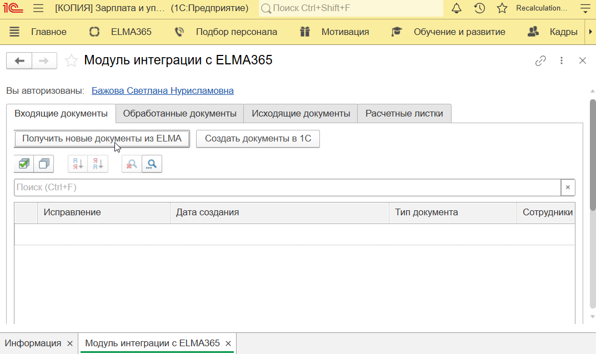
Task: Select the Модуль интеграции с ELMA365 bottom tab
Action: click(x=152, y=343)
